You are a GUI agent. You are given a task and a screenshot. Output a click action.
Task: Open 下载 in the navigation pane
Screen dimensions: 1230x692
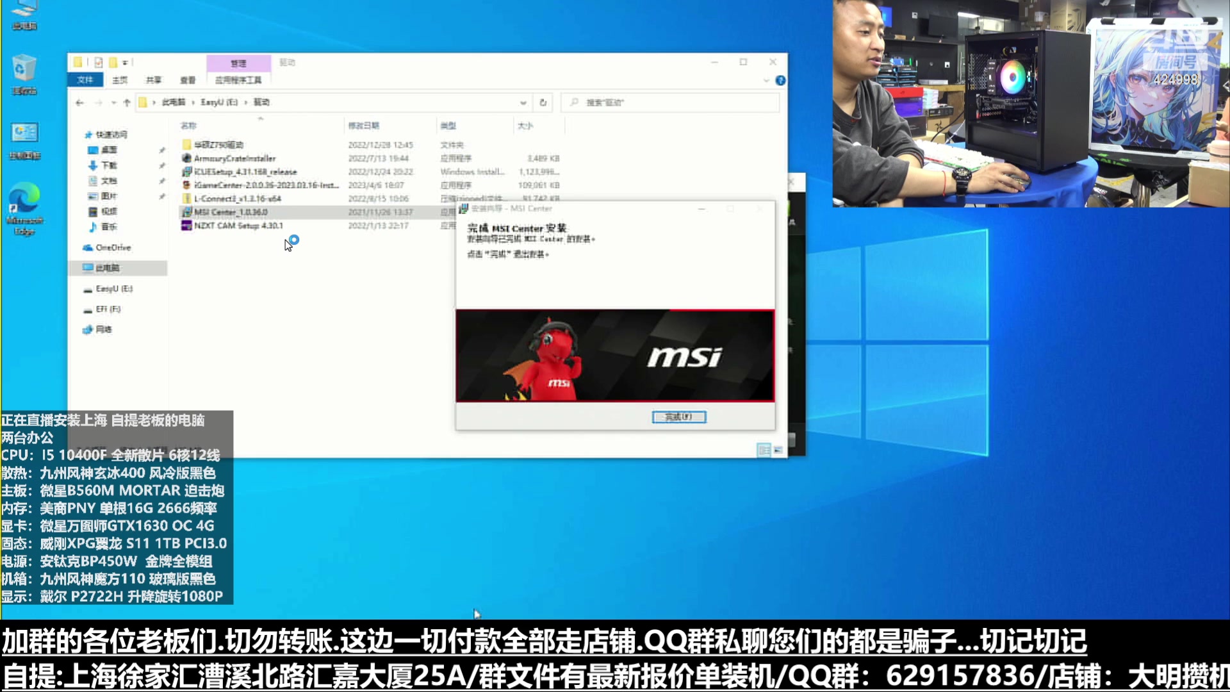[x=110, y=165]
